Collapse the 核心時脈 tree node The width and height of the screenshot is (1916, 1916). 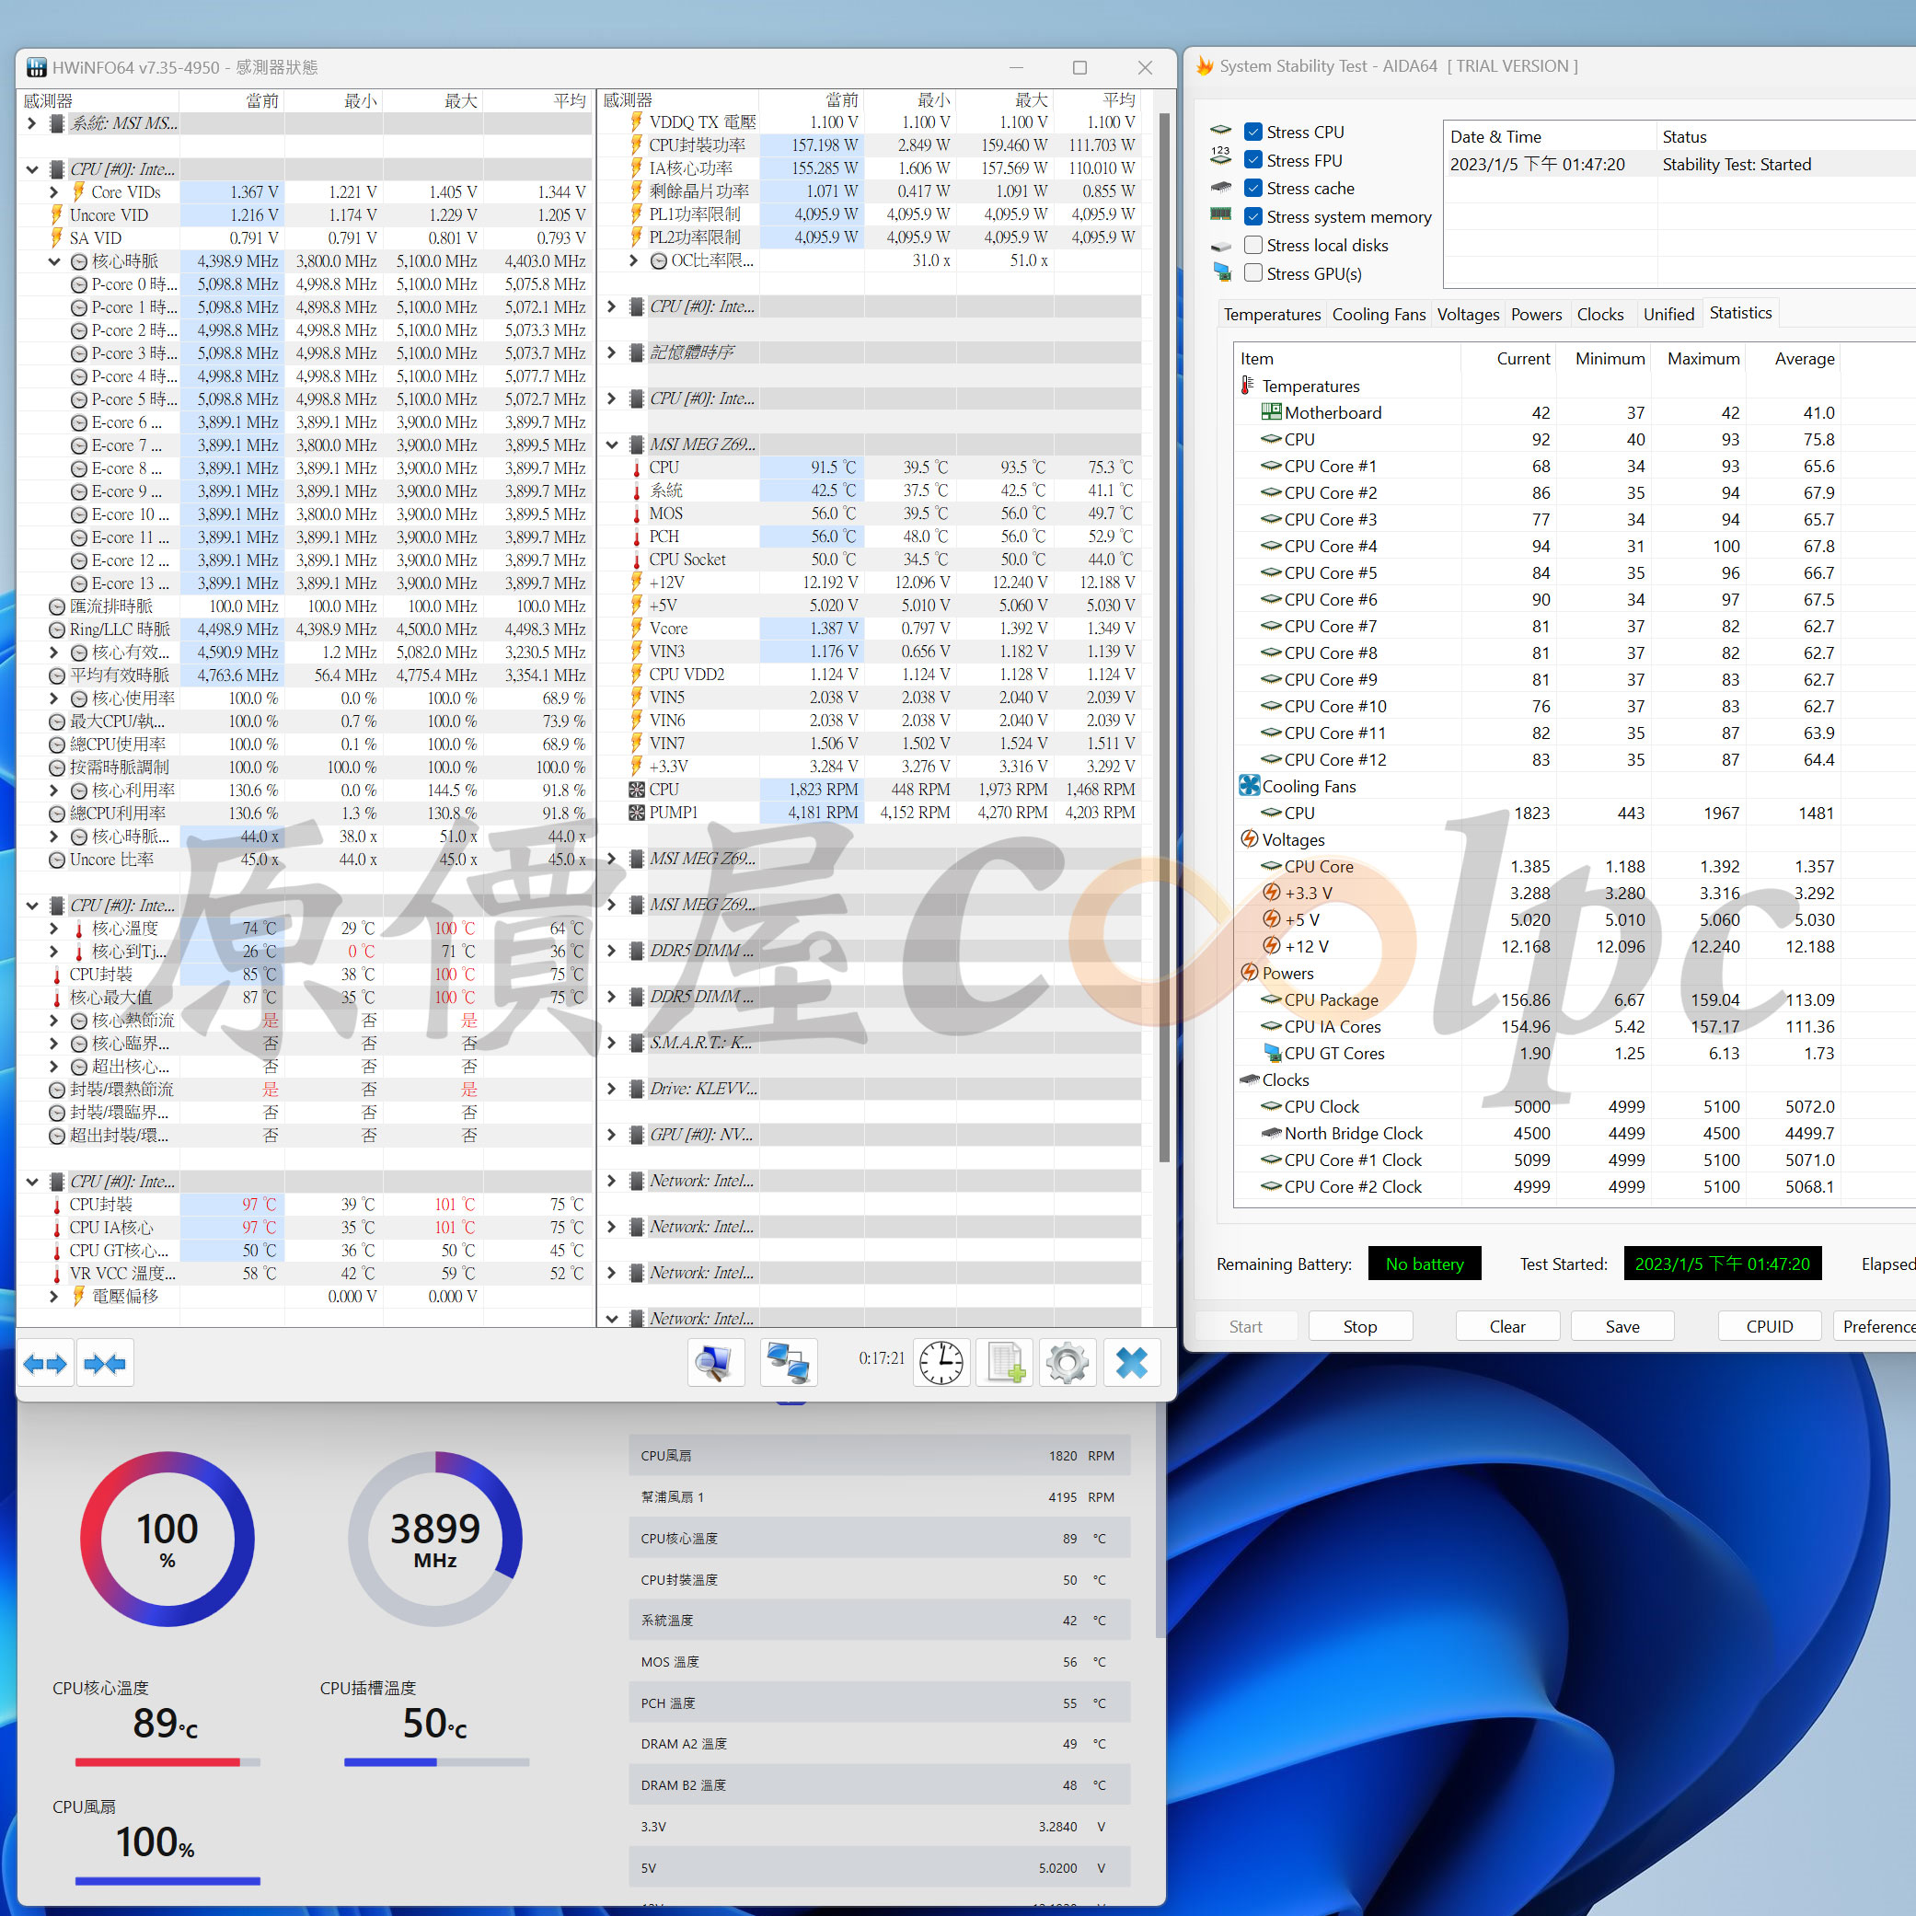pyautogui.click(x=54, y=261)
